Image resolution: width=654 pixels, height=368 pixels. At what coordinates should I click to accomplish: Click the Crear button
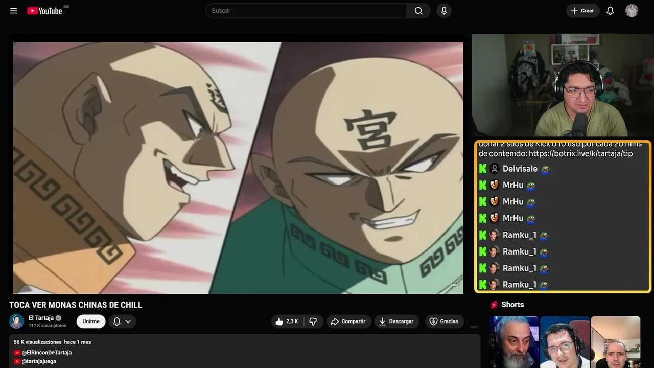coord(582,11)
